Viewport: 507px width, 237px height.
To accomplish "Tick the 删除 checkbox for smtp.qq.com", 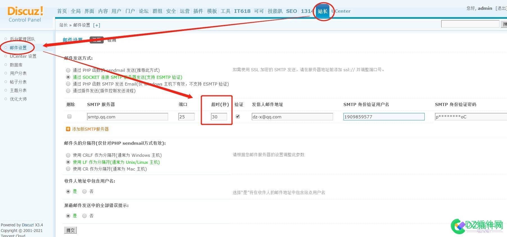I will click(x=69, y=116).
